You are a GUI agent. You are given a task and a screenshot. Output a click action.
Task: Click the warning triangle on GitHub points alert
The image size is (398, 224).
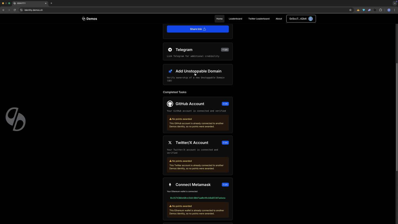coord(171,119)
